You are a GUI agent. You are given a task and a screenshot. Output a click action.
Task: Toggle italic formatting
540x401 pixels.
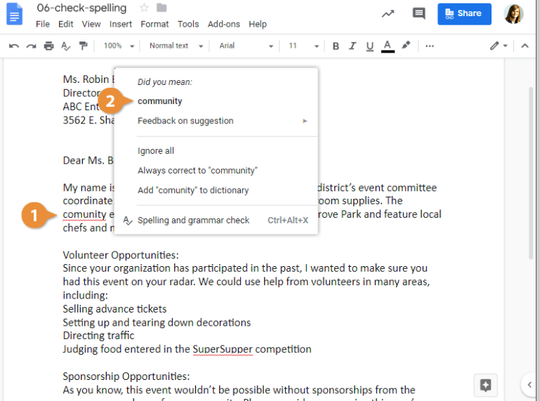click(353, 46)
